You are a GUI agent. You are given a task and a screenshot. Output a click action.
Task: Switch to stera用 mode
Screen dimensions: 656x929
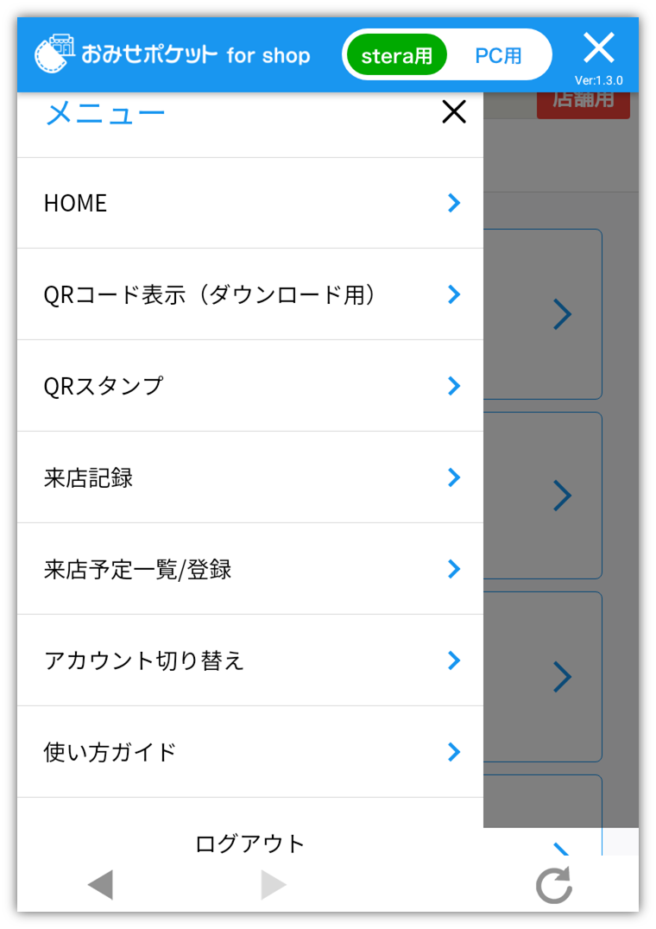click(x=397, y=55)
